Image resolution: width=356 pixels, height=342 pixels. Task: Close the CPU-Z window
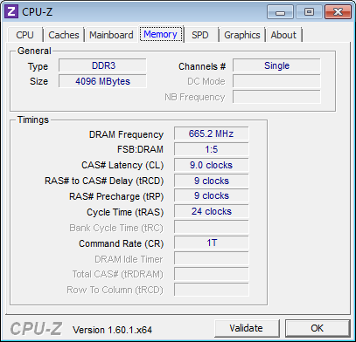(338, 12)
